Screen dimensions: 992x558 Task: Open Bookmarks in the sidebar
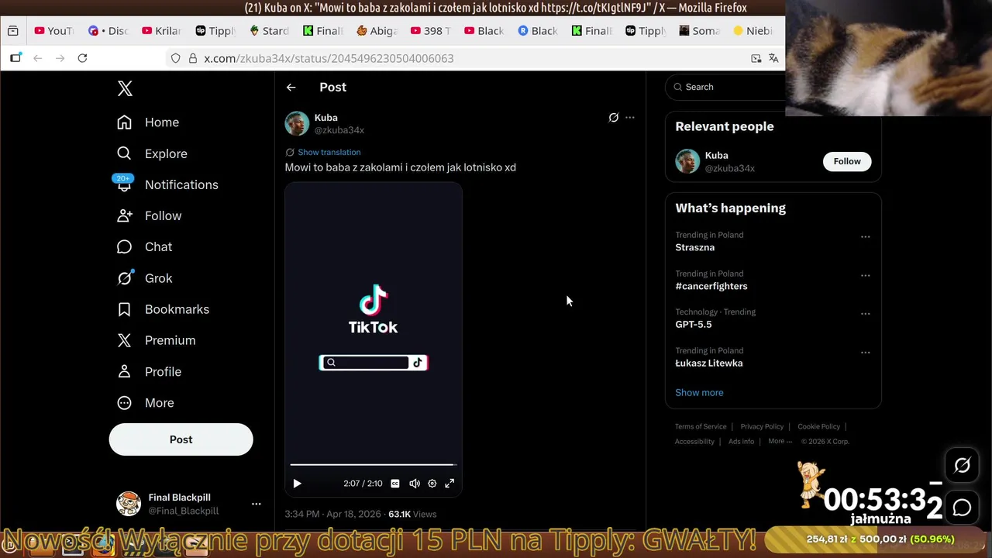(163, 309)
